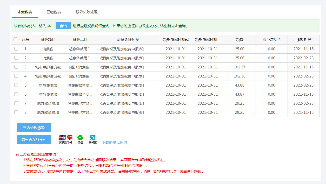The image size is (326, 184).
Task: Tick the checkbox for row 5 教育费附加
Action: [x=16, y=85]
